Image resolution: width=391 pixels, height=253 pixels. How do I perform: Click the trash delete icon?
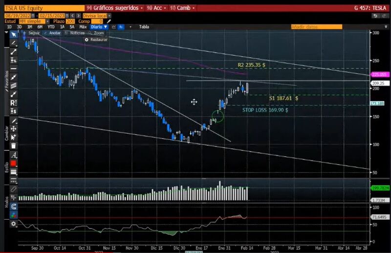14,146
